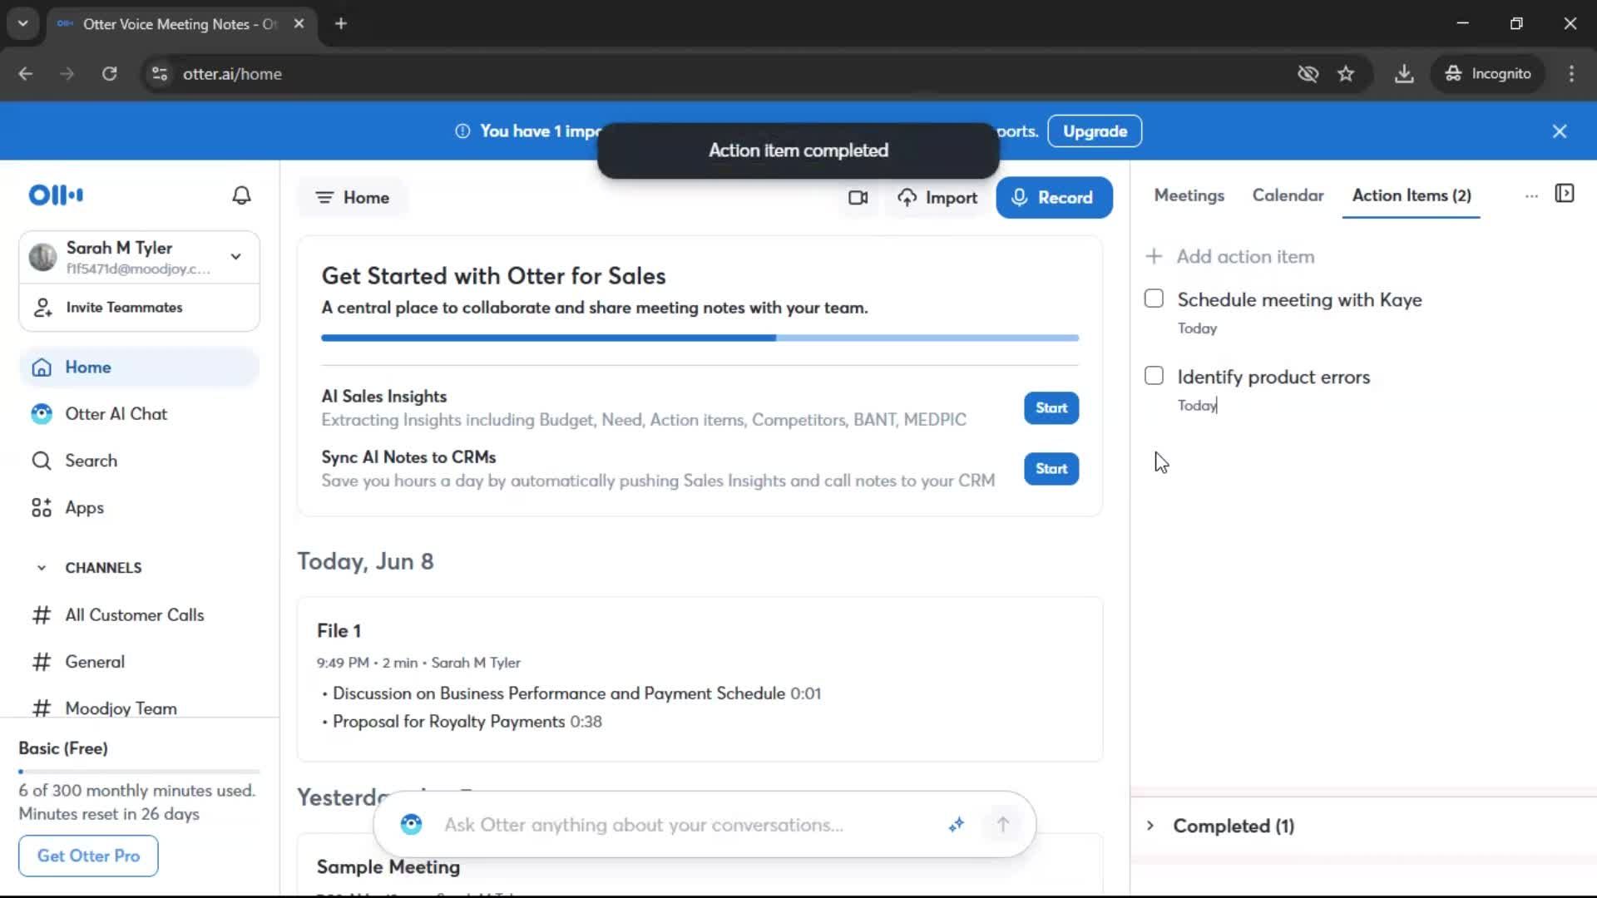Click the video camera icon

(858, 198)
